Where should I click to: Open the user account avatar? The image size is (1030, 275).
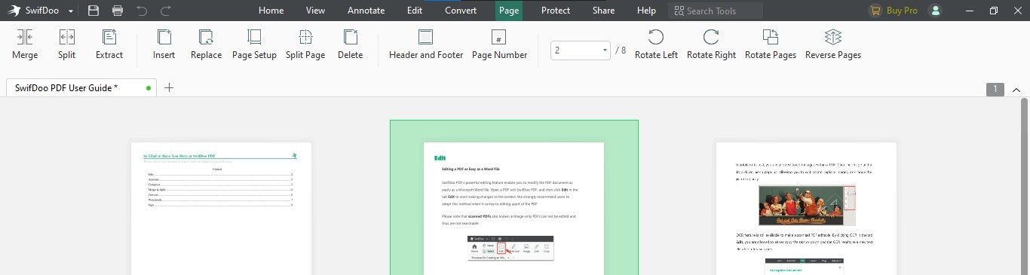[935, 11]
